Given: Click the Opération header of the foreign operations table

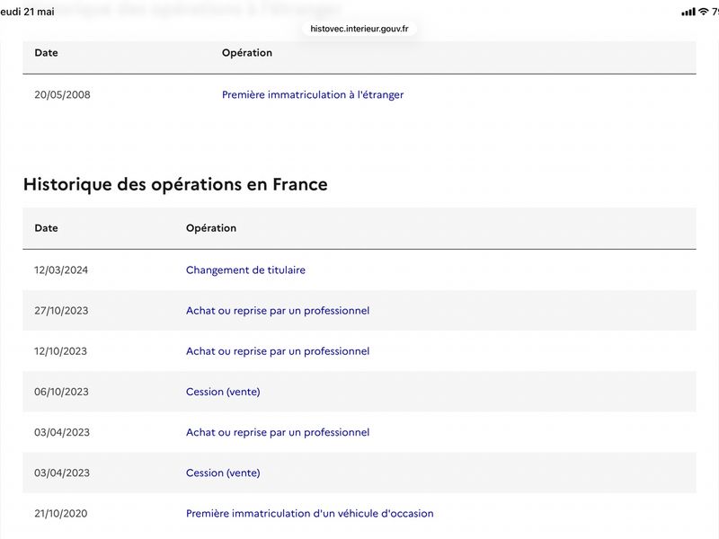Looking at the screenshot, I should point(246,53).
